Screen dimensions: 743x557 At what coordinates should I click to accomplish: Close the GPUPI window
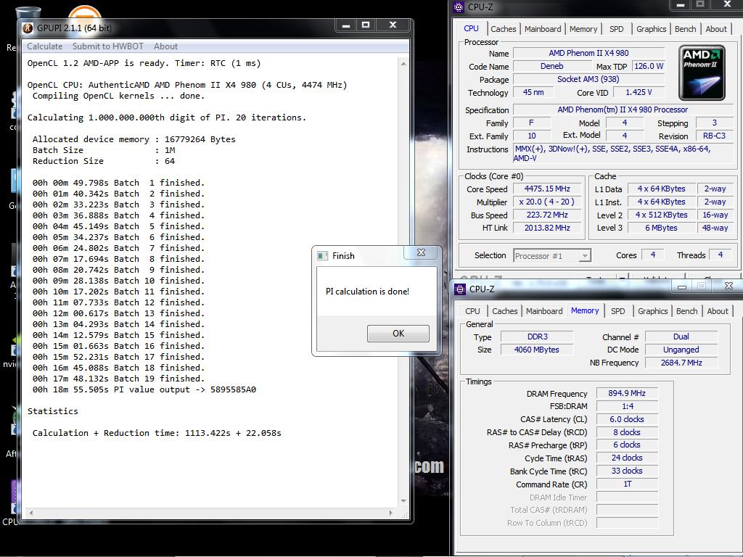[x=393, y=25]
